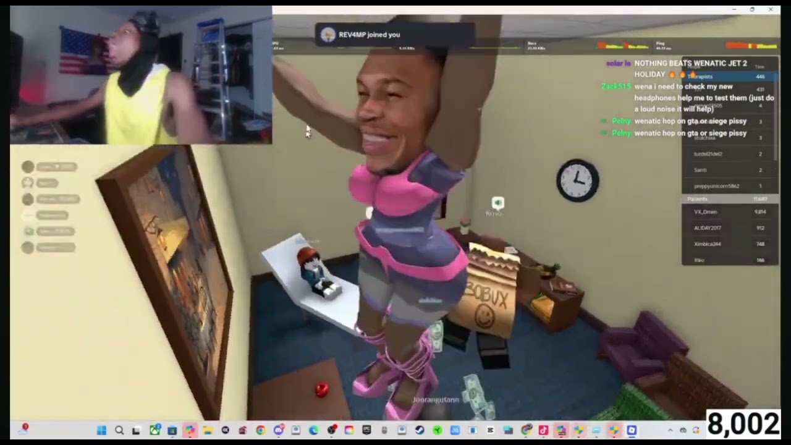The width and height of the screenshot is (791, 445).
Task: Select player Ximbica244 in the leaderboard
Action: coord(730,244)
